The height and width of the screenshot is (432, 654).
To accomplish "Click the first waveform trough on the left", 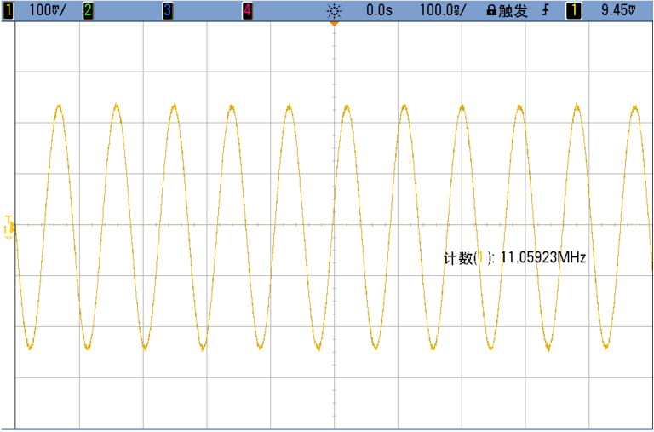I will (30, 346).
